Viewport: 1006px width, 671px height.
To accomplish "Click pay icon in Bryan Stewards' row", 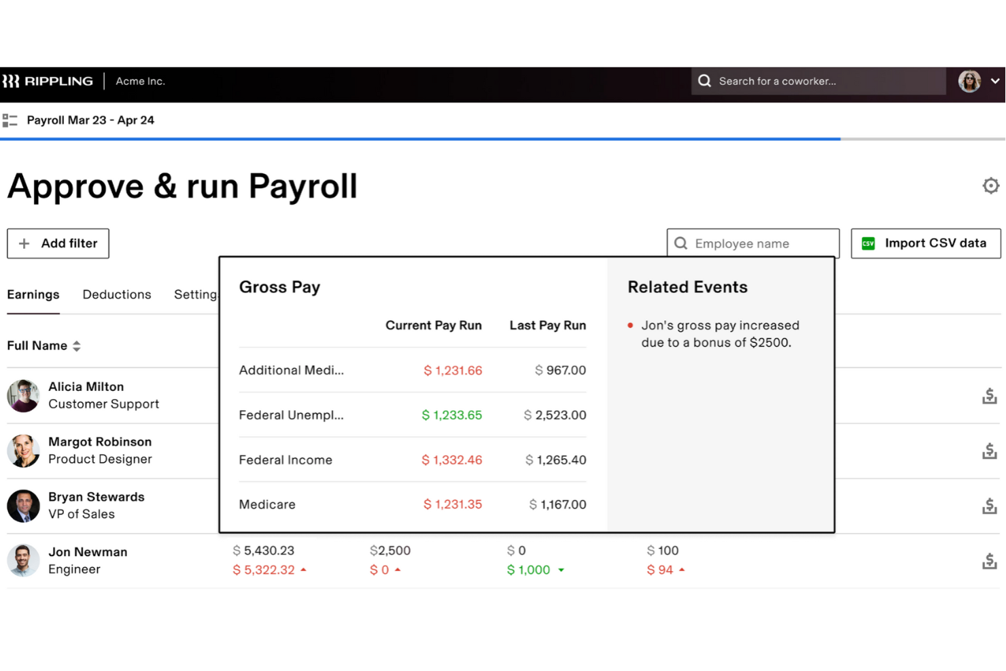I will pyautogui.click(x=989, y=506).
